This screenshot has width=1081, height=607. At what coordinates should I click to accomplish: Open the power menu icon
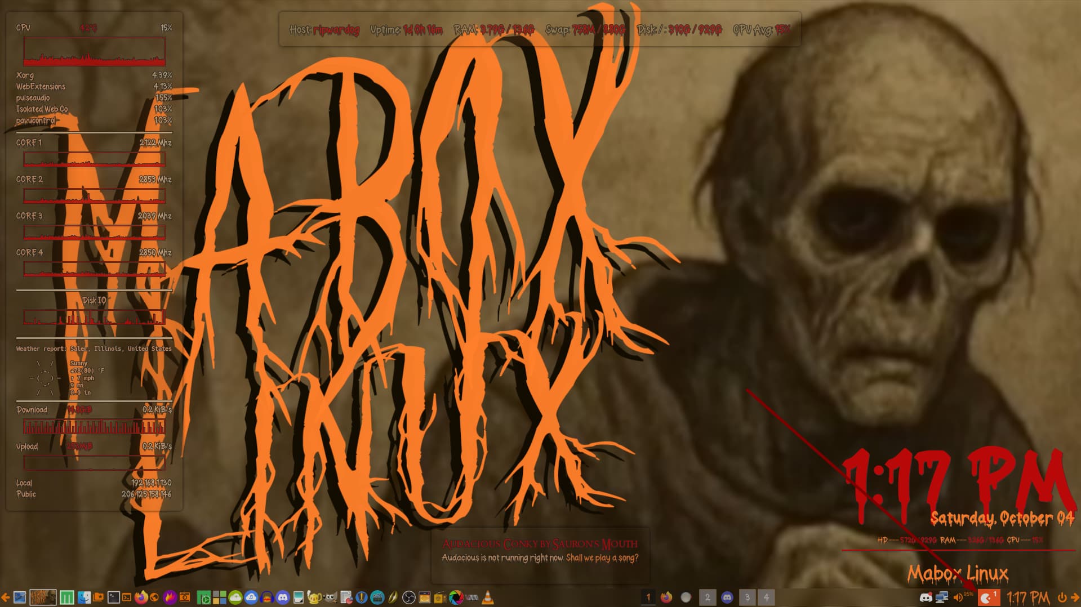tap(1062, 597)
